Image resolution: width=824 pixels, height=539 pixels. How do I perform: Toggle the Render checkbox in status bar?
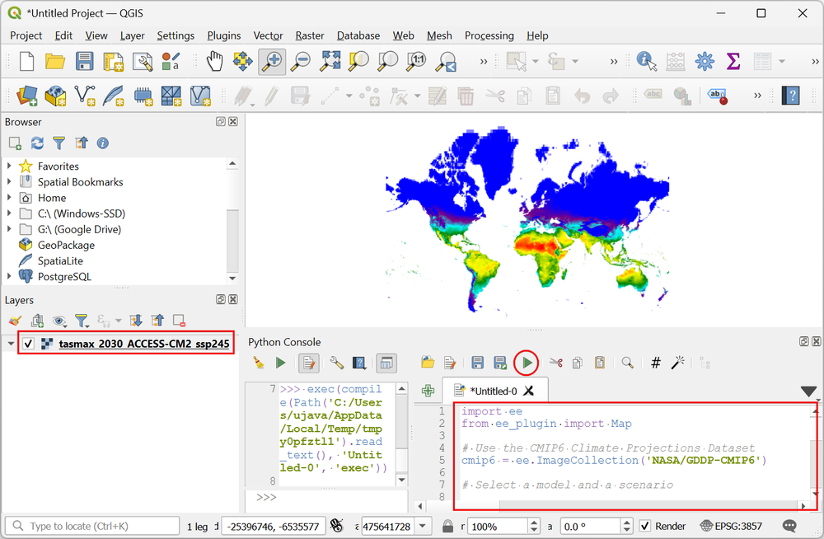645,527
